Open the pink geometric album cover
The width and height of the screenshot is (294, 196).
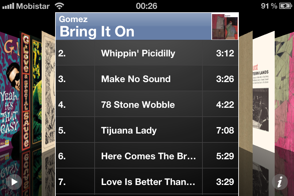coord(285,92)
